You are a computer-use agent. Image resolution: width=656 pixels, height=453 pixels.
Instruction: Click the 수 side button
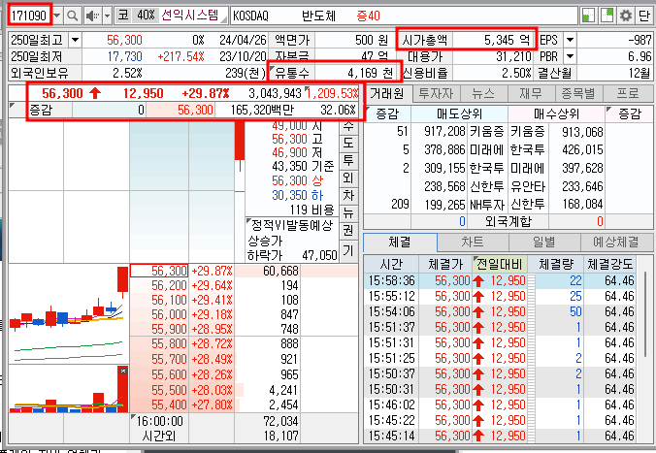coord(348,126)
